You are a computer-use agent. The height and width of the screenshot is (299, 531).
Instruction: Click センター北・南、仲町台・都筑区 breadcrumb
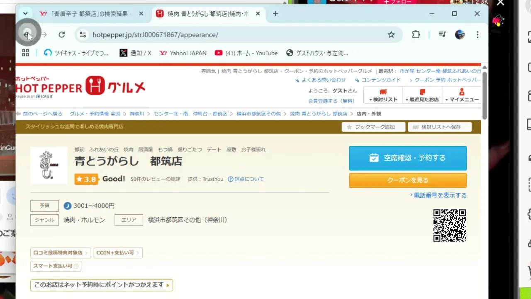[190, 113]
